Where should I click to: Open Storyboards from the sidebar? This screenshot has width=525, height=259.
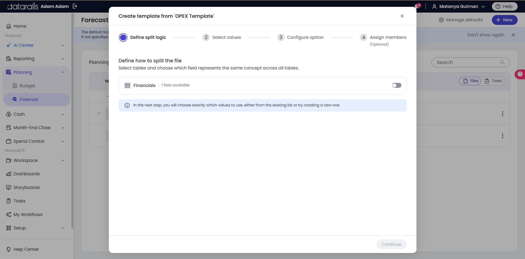pos(27,188)
